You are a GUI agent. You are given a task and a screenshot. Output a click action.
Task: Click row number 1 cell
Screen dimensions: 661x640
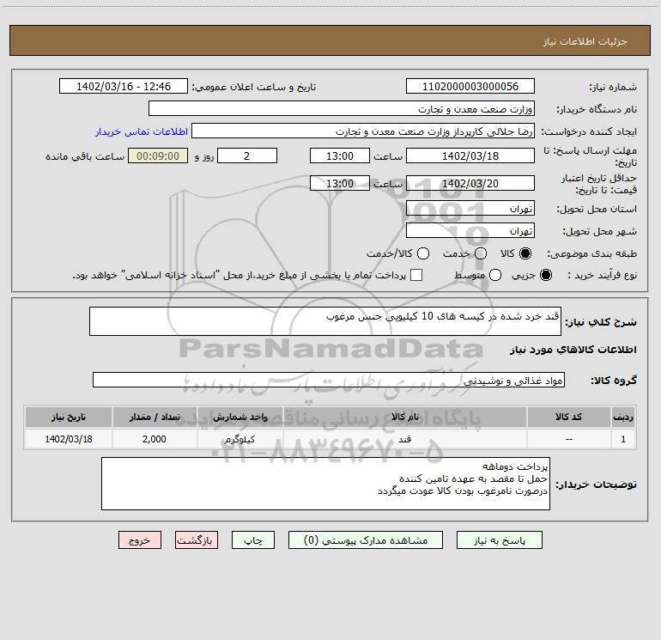click(623, 439)
